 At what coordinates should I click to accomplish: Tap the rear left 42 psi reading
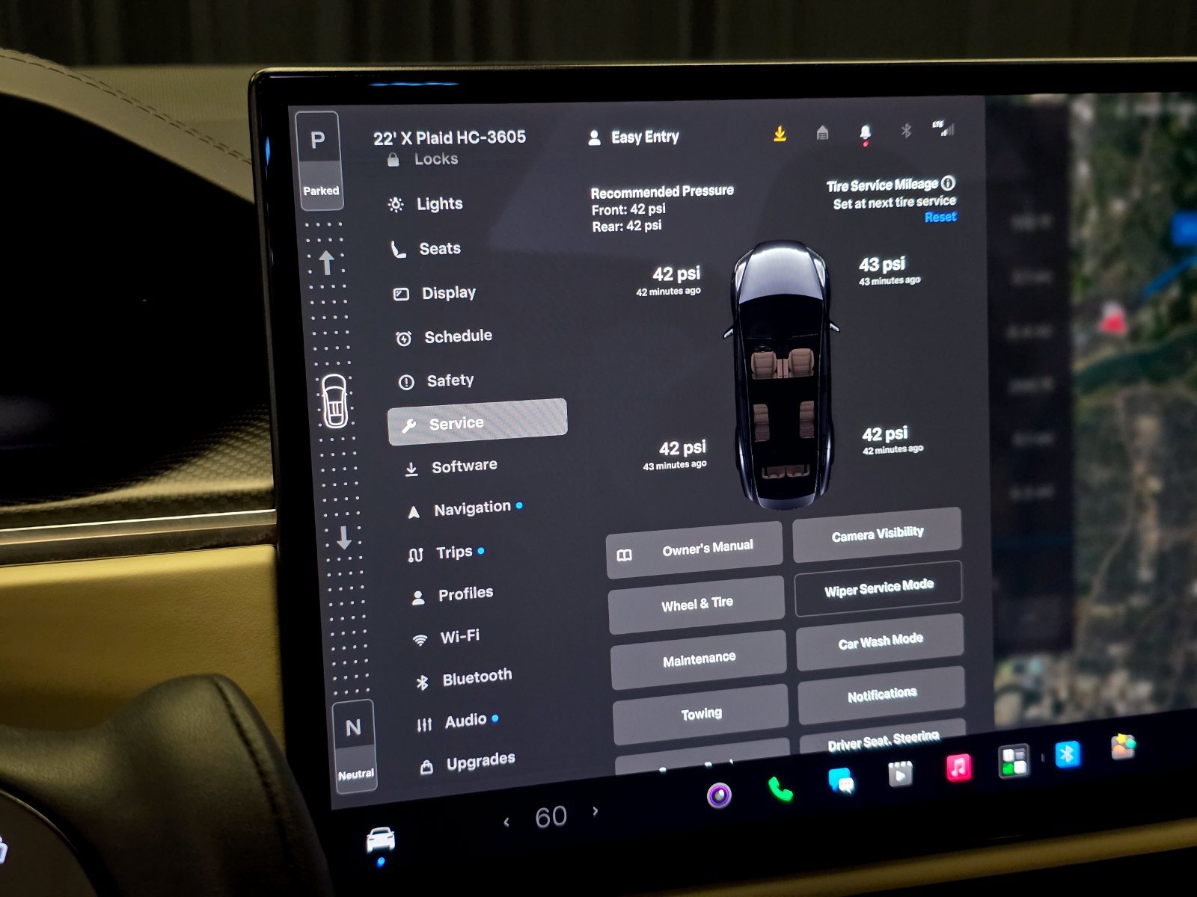[x=682, y=448]
